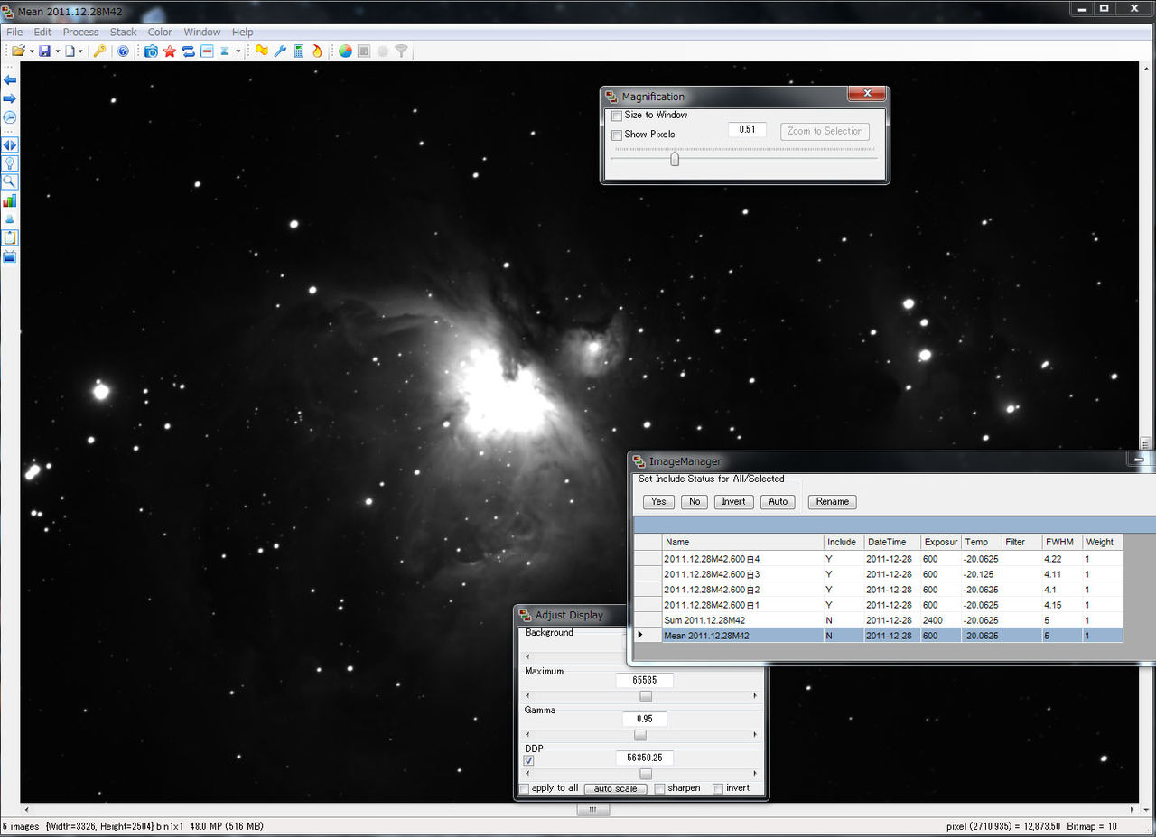Click the Rename button in ImageManager
This screenshot has height=837, width=1156.
(x=833, y=502)
